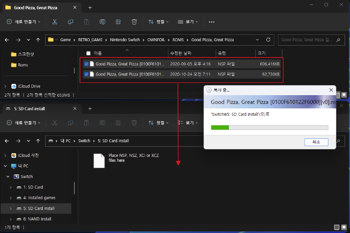Screen dimensions: 350x233
Task: Switch SD Card window to details view icon
Action: (x=337, y=227)
